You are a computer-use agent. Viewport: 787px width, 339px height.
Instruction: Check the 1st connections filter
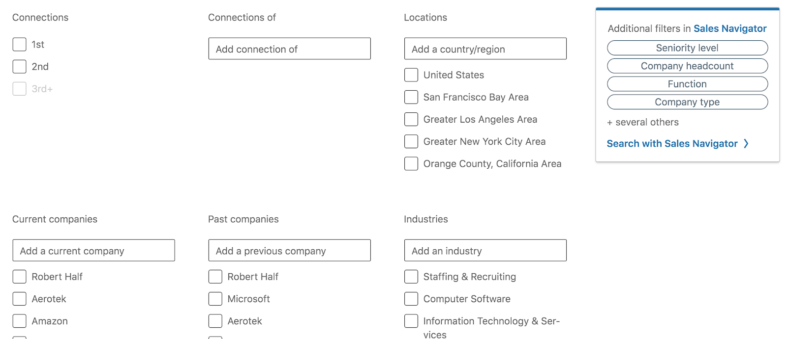coord(19,44)
